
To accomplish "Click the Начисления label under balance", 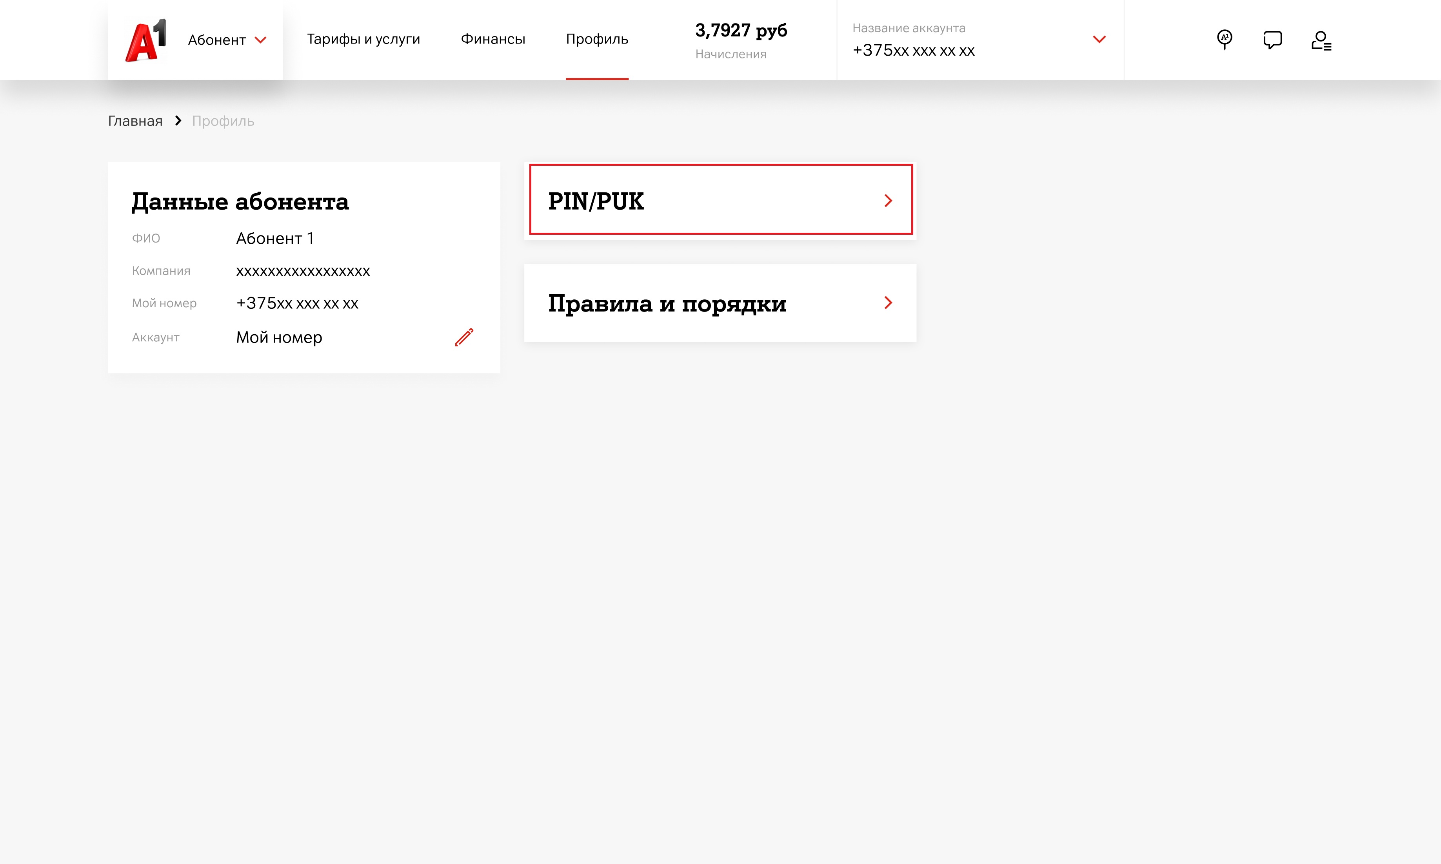I will point(730,54).
